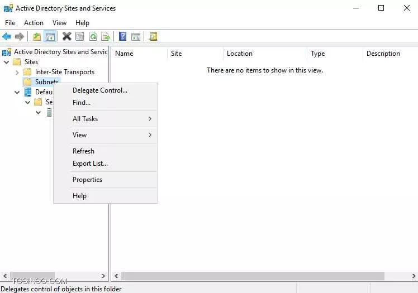418x293 pixels.
Task: Click the Inter-Site Transports folder icon
Action: pos(27,72)
